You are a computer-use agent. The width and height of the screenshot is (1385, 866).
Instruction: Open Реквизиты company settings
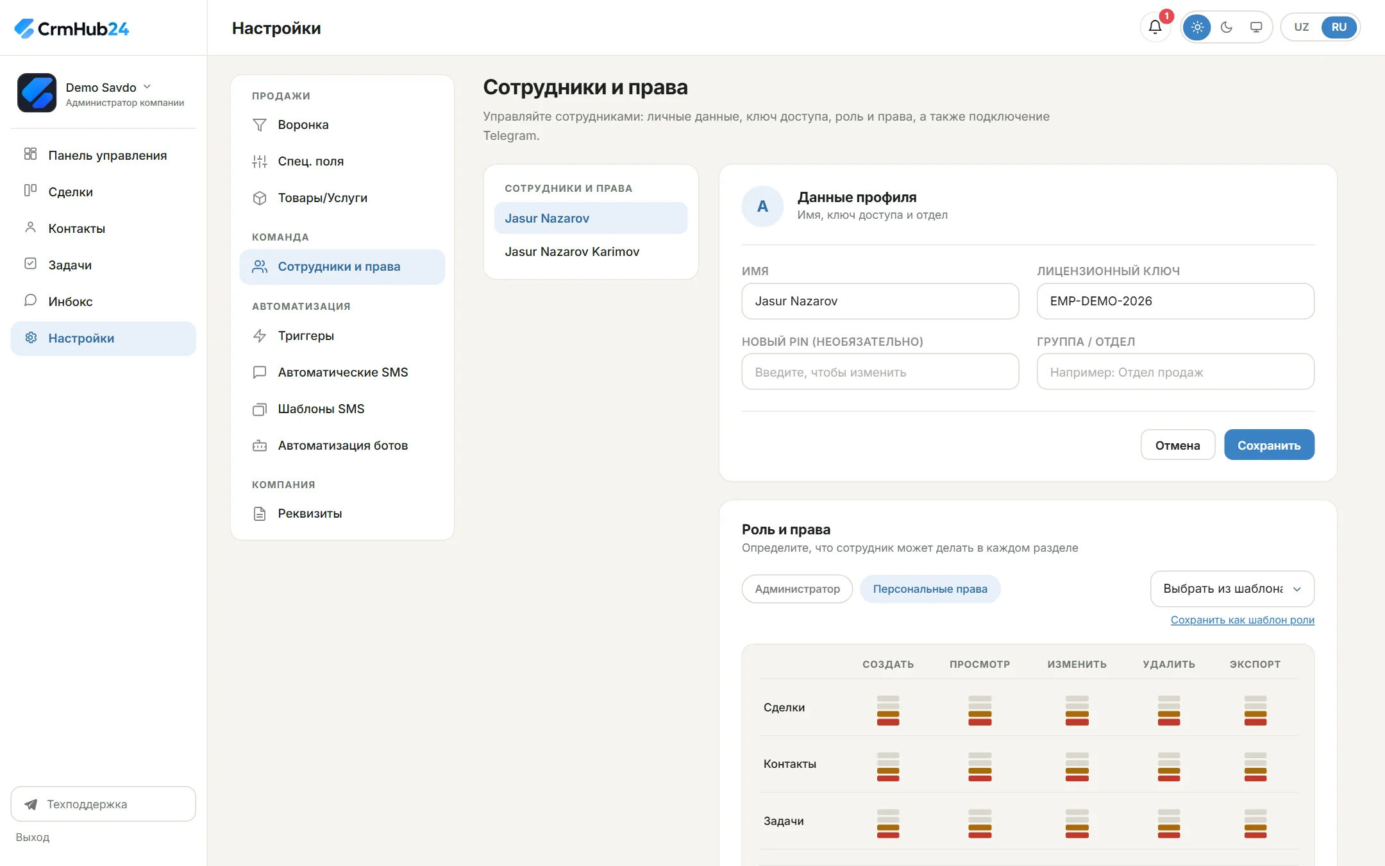point(342,513)
